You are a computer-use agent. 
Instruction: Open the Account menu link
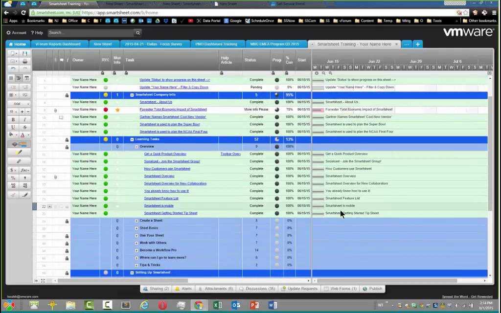point(16,33)
